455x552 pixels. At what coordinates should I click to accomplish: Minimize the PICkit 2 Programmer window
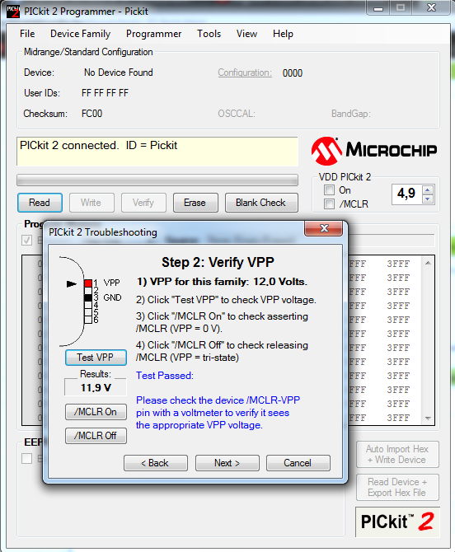coord(378,8)
